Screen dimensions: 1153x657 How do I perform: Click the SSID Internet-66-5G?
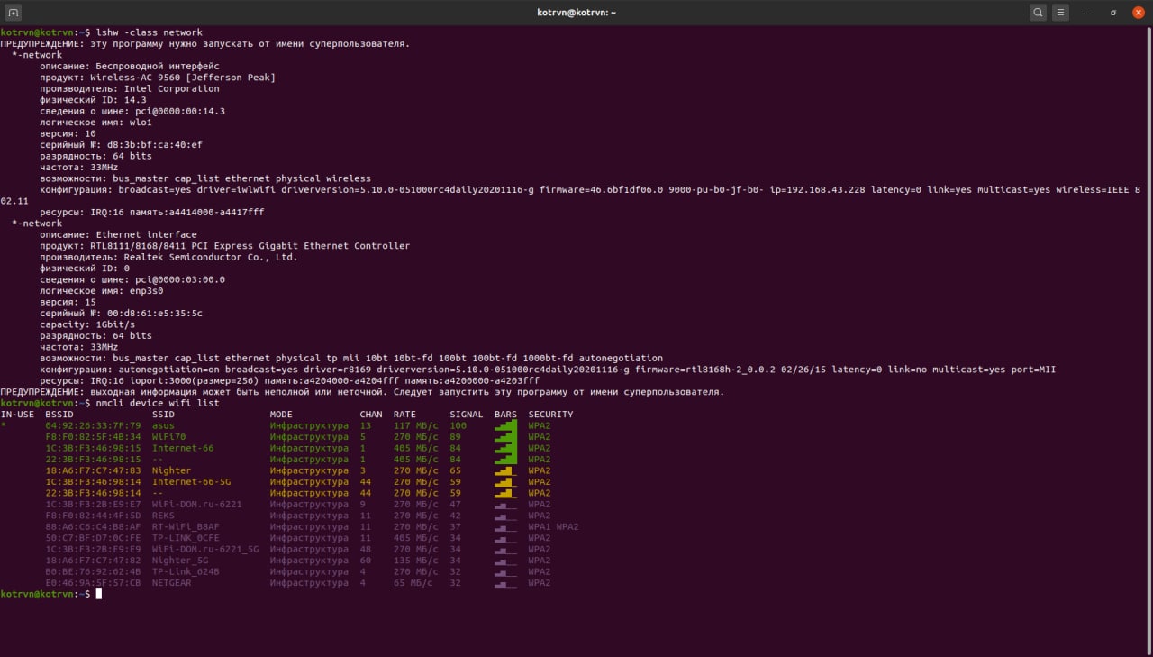click(x=191, y=481)
